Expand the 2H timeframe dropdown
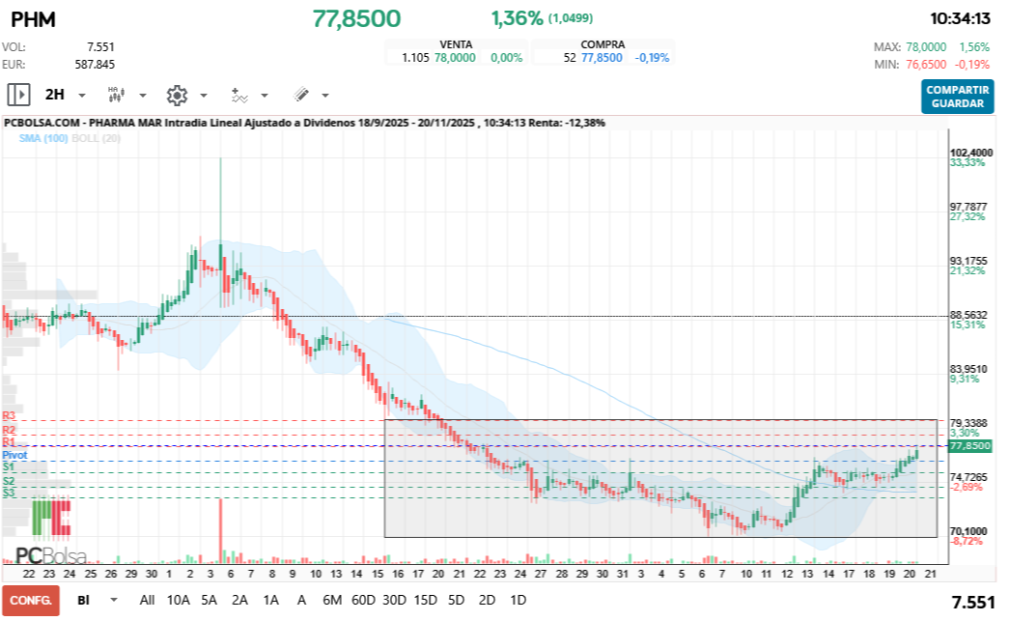The height and width of the screenshot is (621, 1009). [81, 96]
